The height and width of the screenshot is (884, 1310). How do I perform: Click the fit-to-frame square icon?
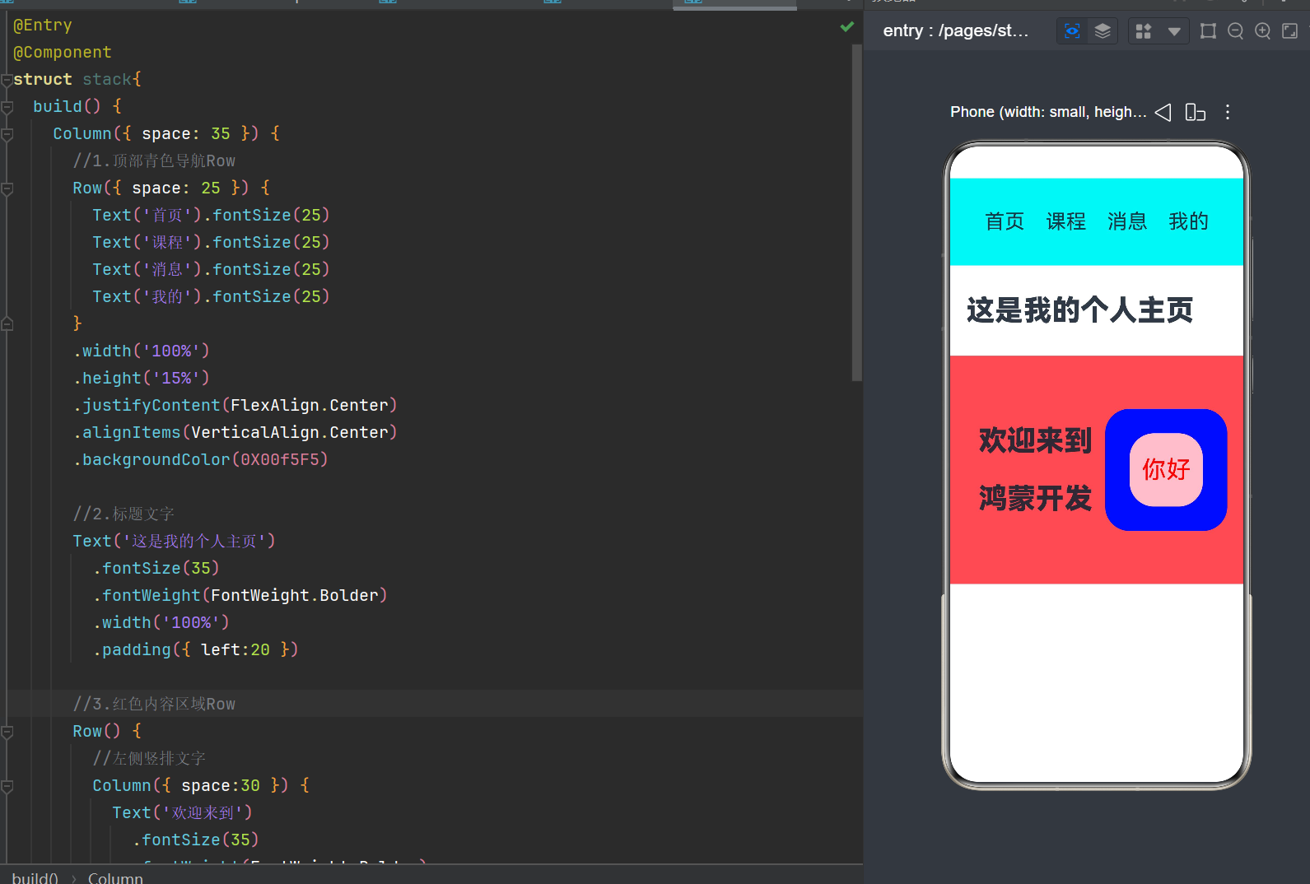click(1208, 31)
